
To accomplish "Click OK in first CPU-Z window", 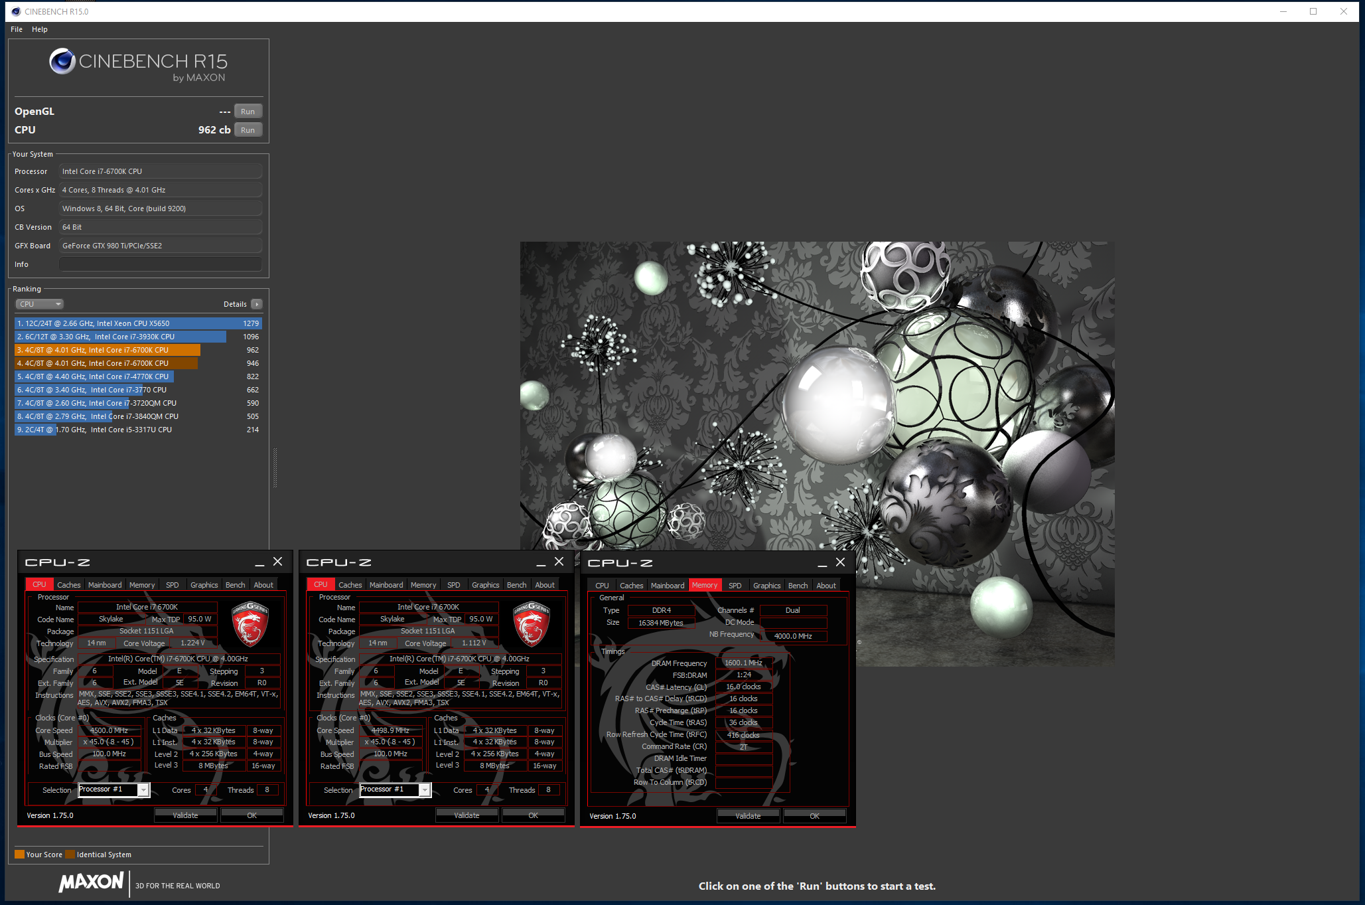I will coord(252,815).
